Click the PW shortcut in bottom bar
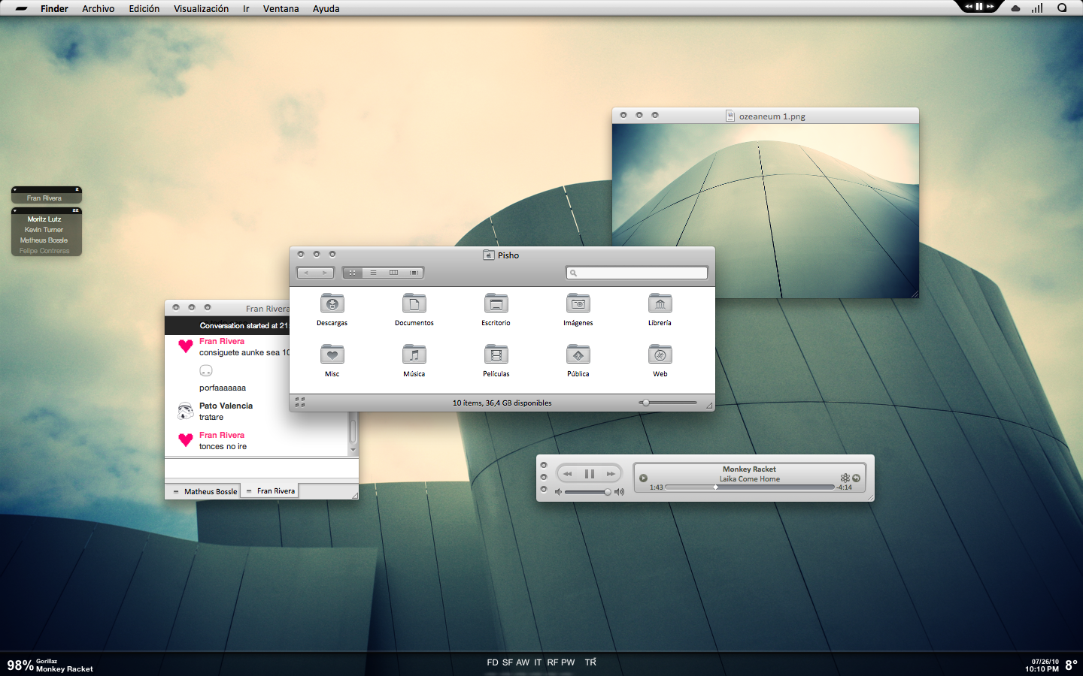1083x676 pixels. (568, 662)
